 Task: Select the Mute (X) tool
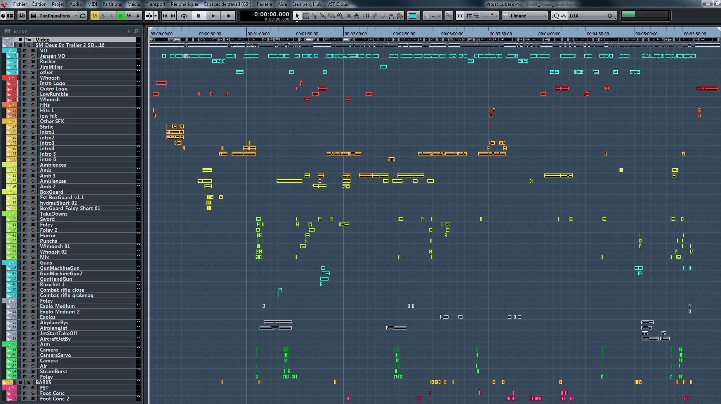click(x=349, y=16)
